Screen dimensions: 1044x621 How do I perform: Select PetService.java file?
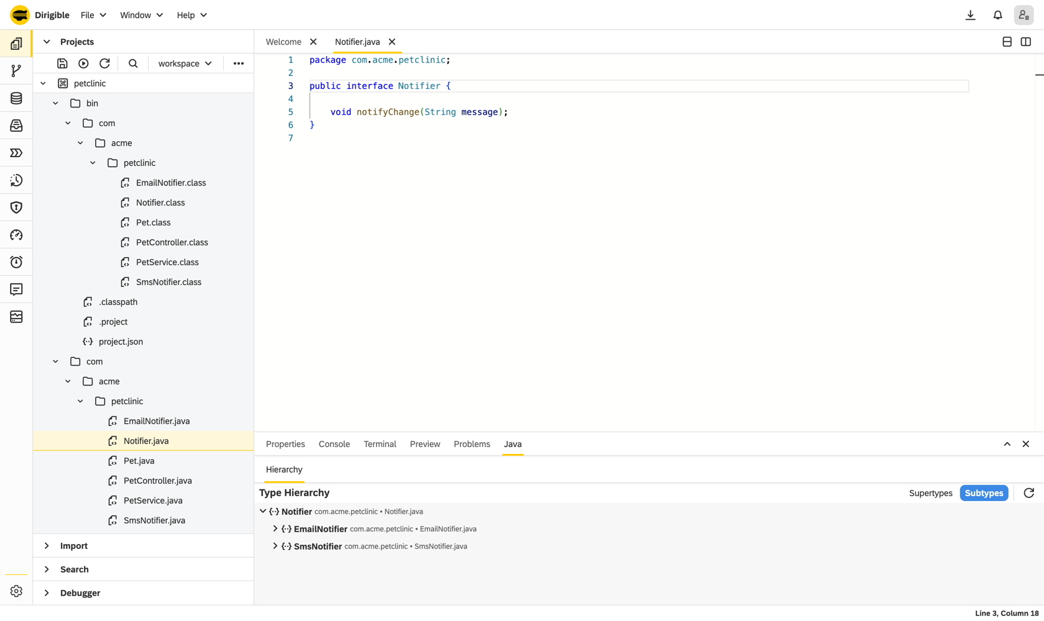pos(144,501)
